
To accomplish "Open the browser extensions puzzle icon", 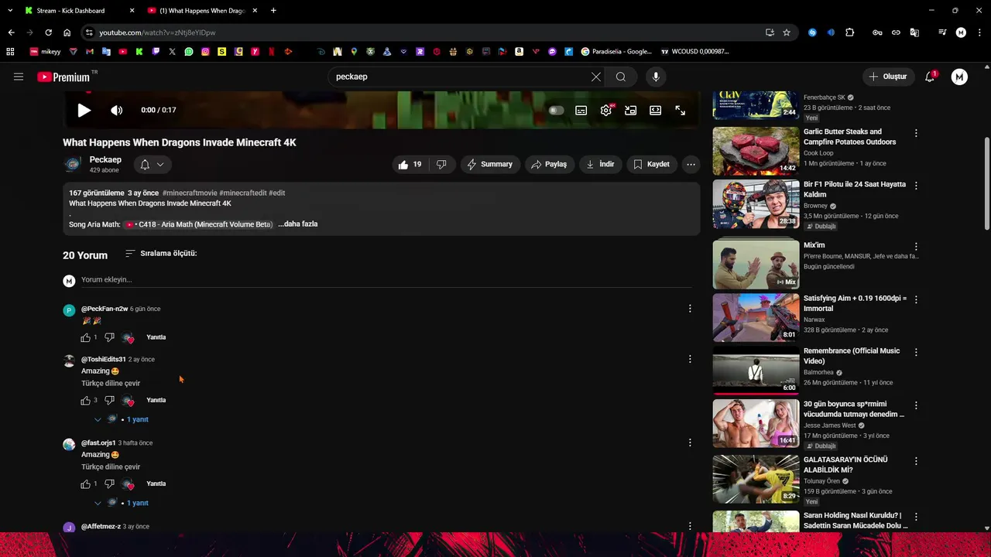I will tap(850, 32).
